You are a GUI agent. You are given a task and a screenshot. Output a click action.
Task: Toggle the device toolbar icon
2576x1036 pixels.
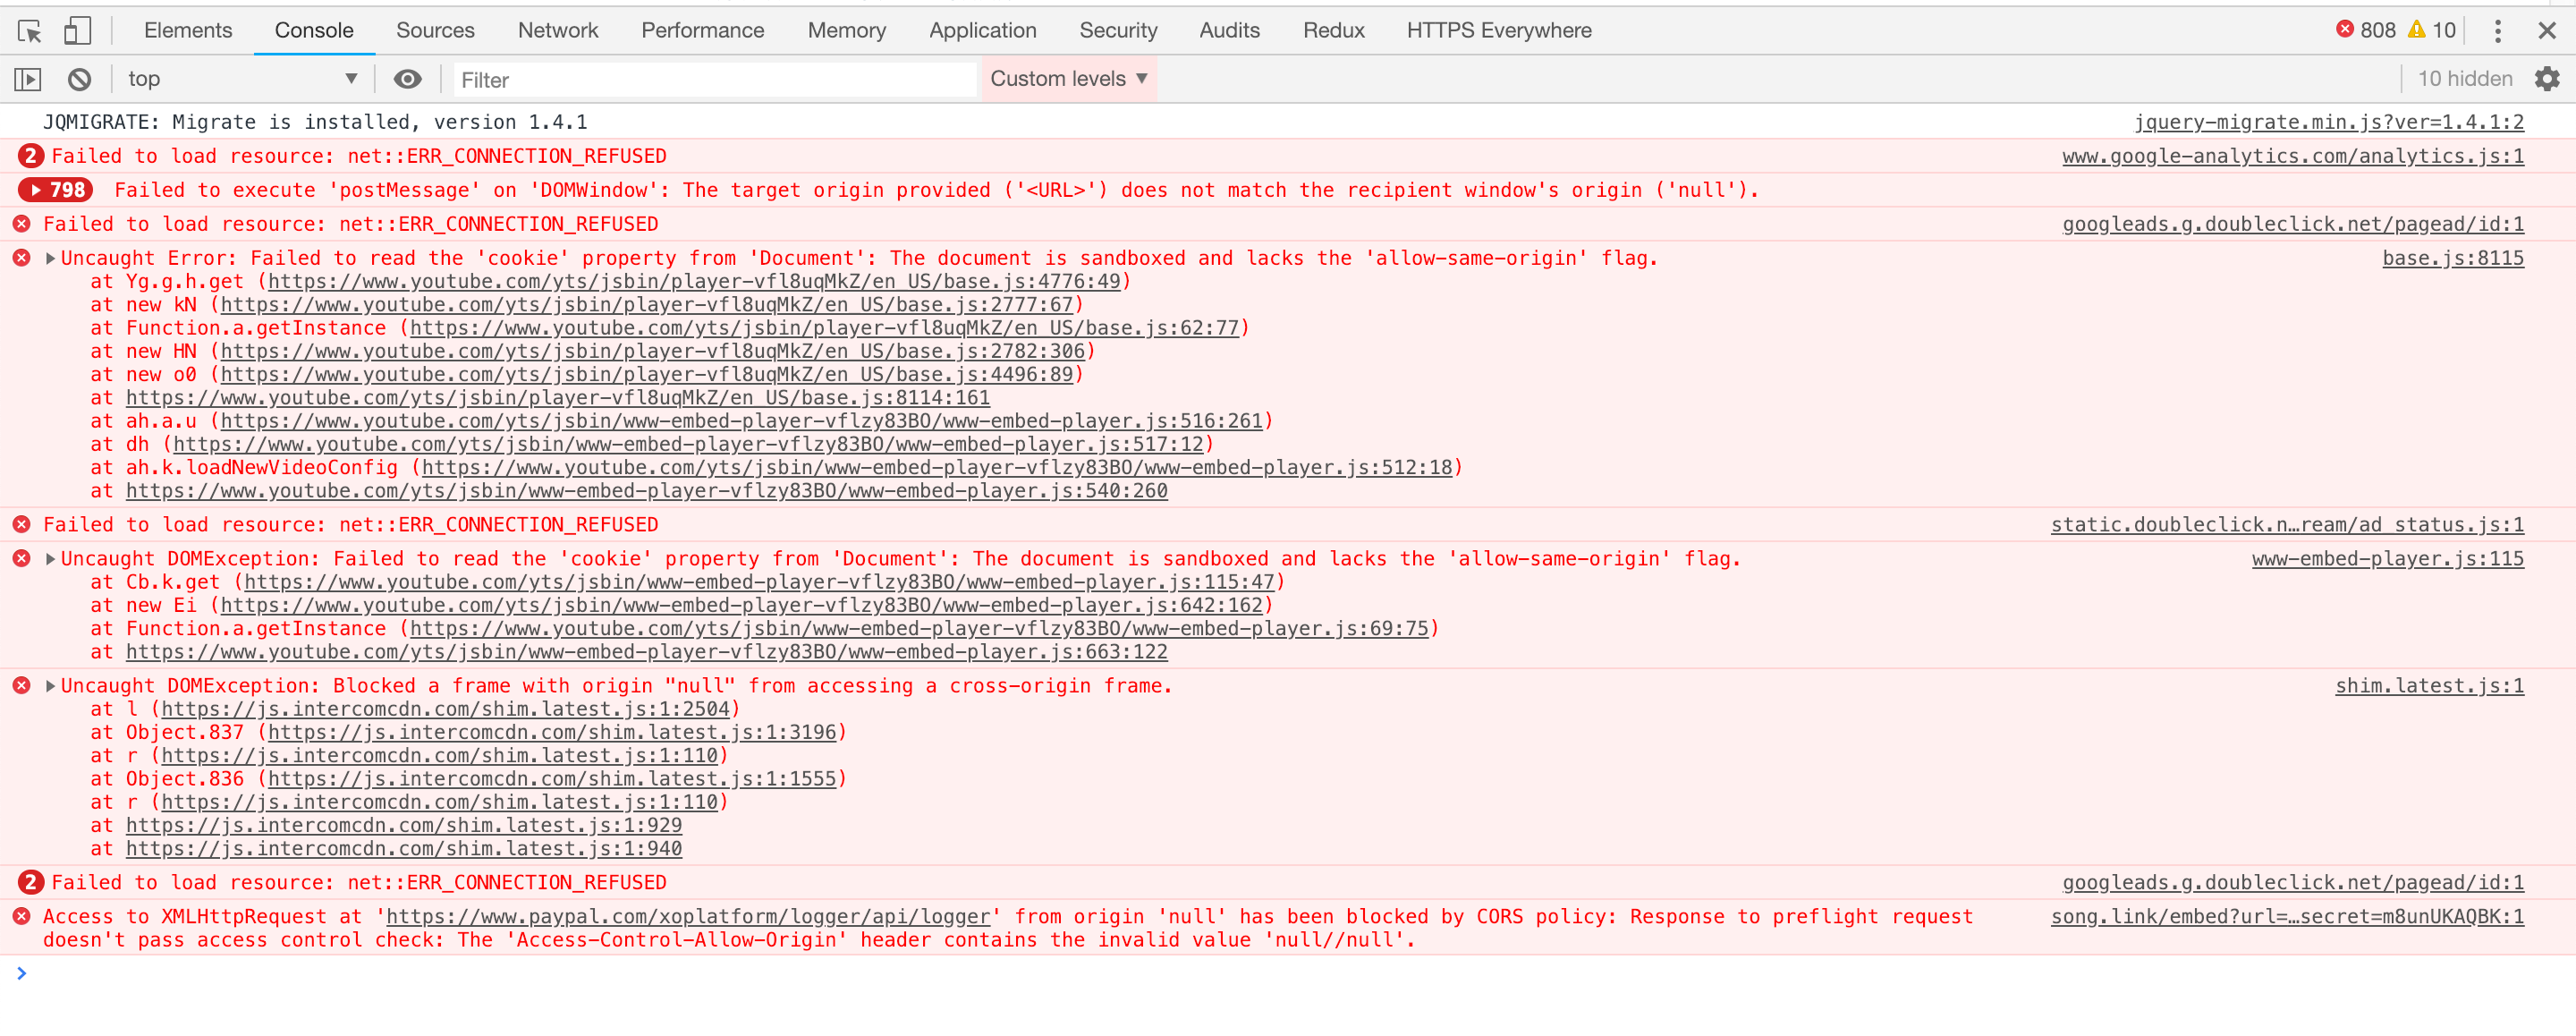click(x=77, y=31)
